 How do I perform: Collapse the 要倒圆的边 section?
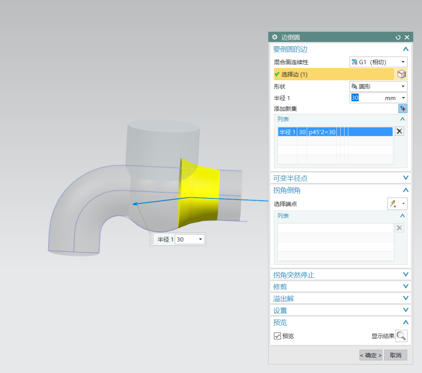406,49
